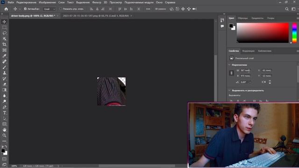
Task: Click the color picker gradient field
Action: (x=263, y=33)
